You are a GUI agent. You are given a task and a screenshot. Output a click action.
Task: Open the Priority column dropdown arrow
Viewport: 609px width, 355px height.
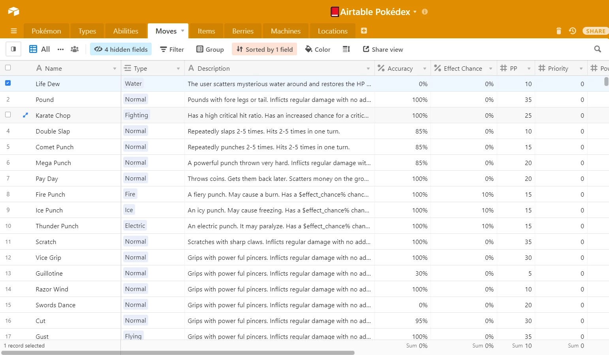[581, 69]
